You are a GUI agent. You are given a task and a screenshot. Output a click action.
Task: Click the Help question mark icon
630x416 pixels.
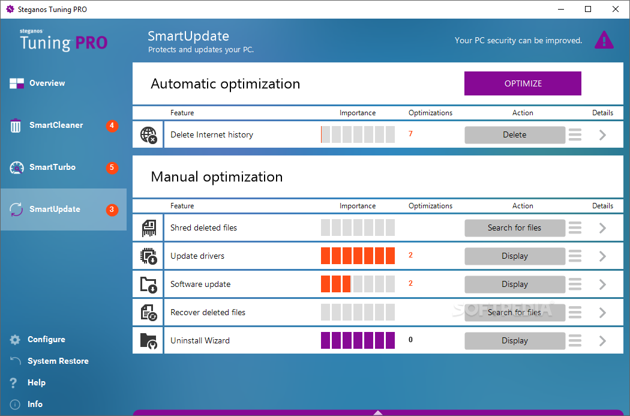pyautogui.click(x=13, y=382)
